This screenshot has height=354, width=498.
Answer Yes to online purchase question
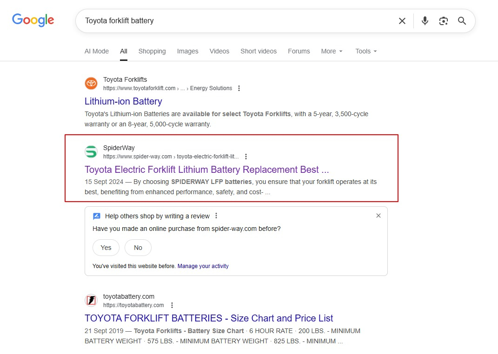106,248
